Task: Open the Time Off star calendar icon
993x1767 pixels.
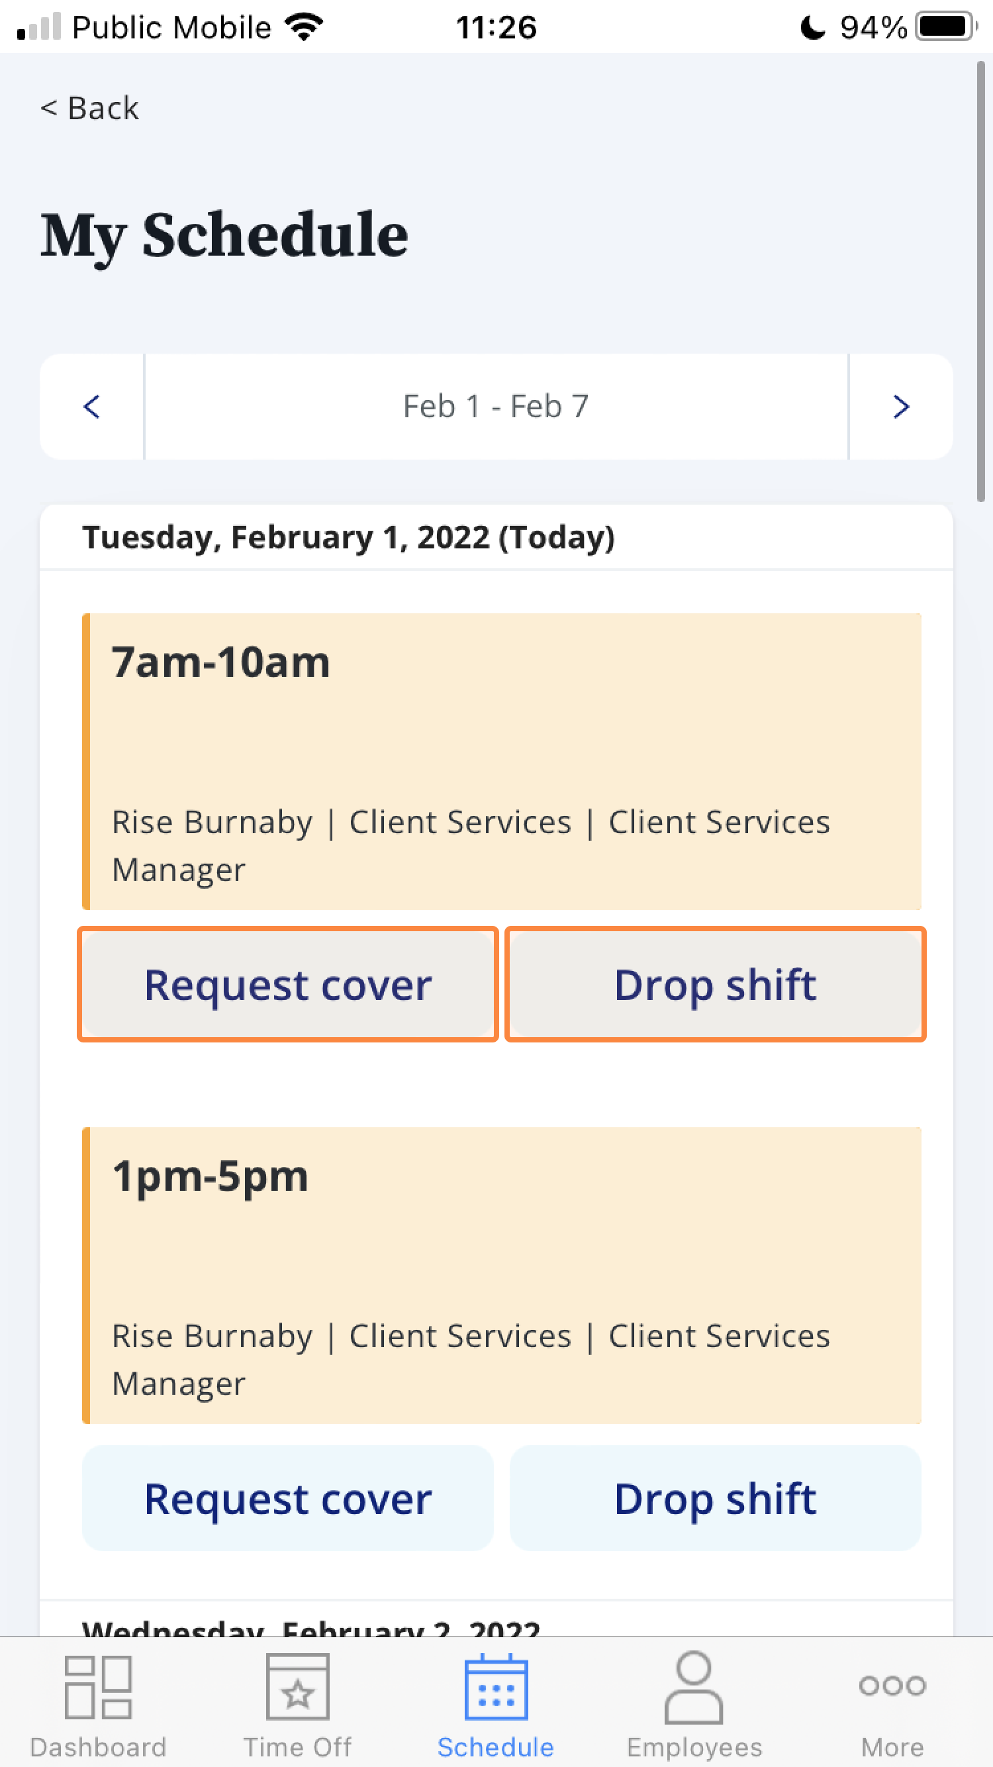Action: pyautogui.click(x=297, y=1687)
